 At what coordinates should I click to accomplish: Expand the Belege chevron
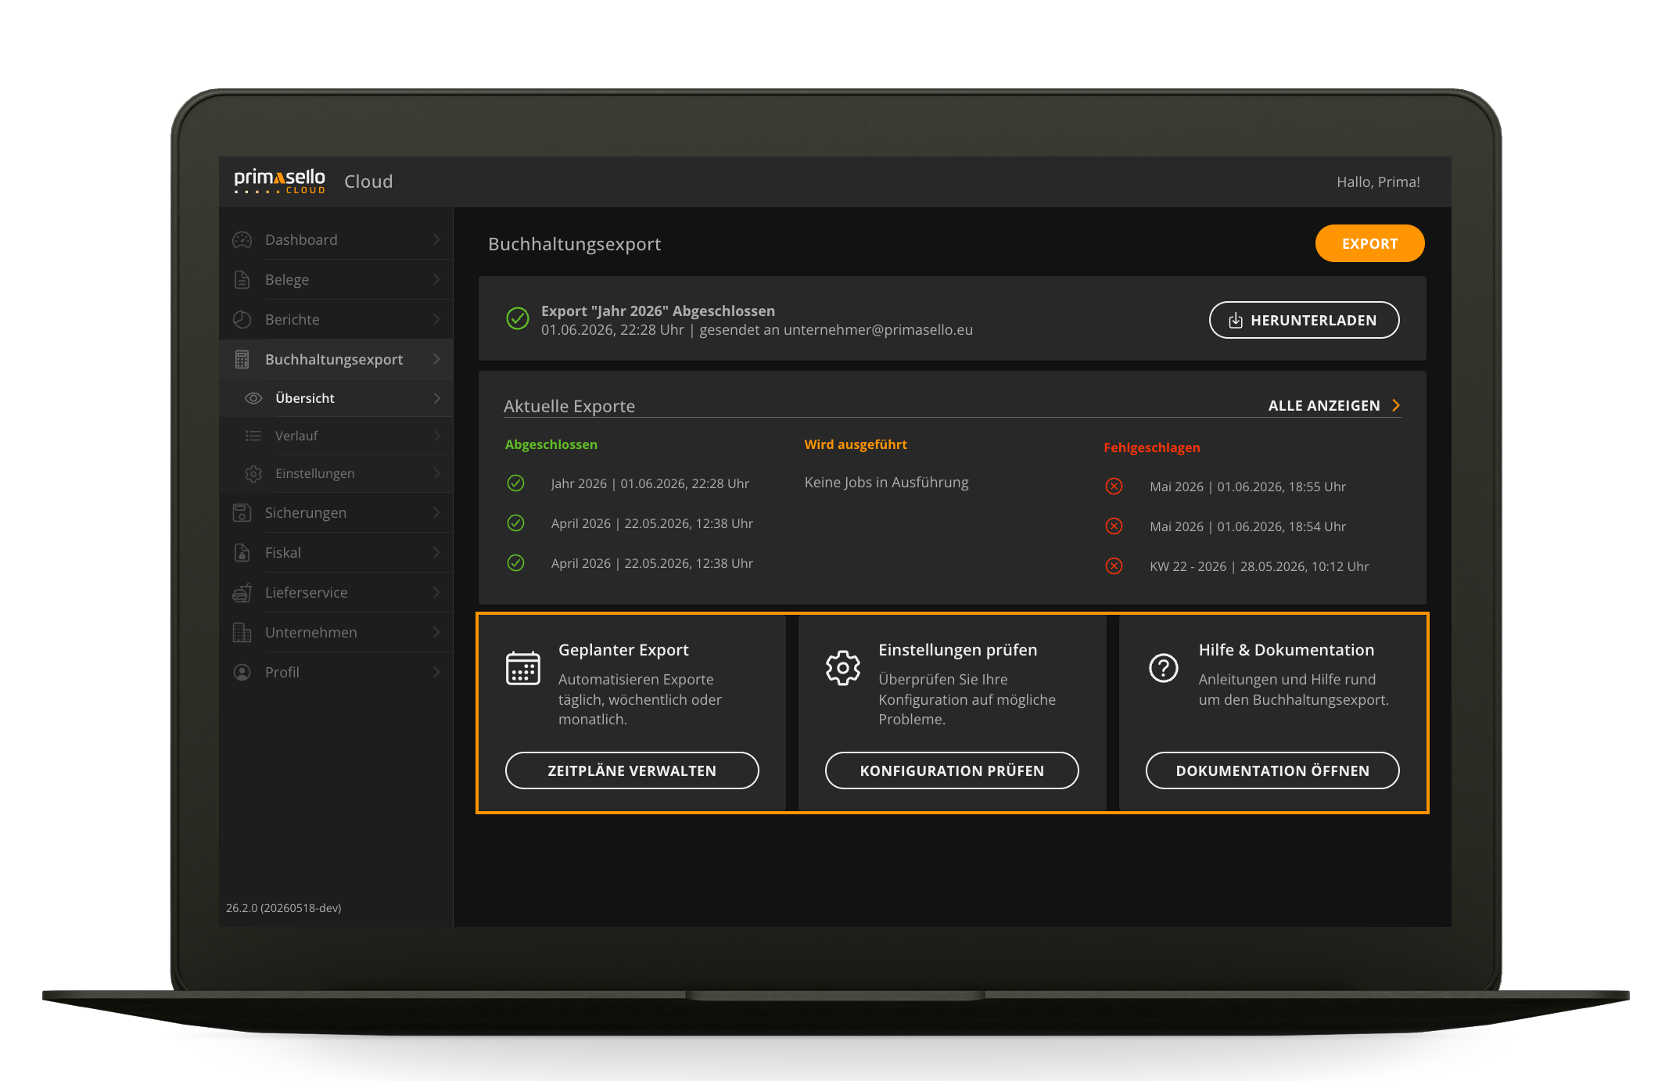[x=436, y=280]
